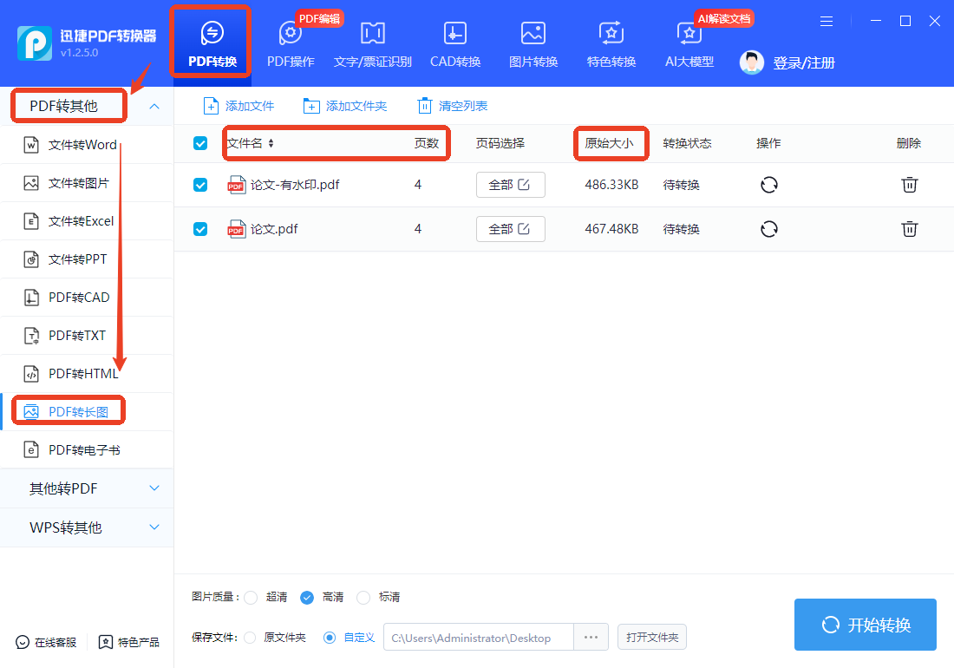Choose the 原文件夹 save location option
The height and width of the screenshot is (668, 954).
(x=250, y=638)
